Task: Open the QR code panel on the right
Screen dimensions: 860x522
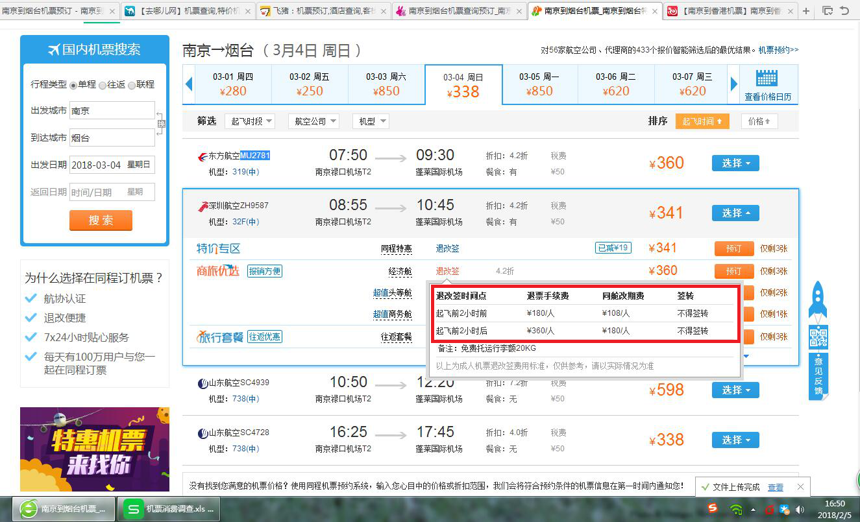Action: point(817,337)
